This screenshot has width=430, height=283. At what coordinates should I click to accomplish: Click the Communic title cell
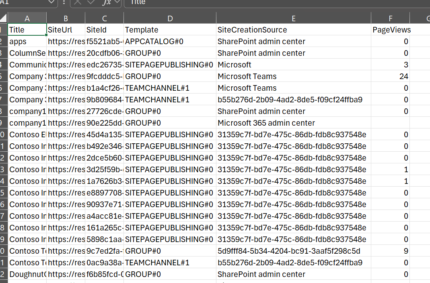coord(27,65)
